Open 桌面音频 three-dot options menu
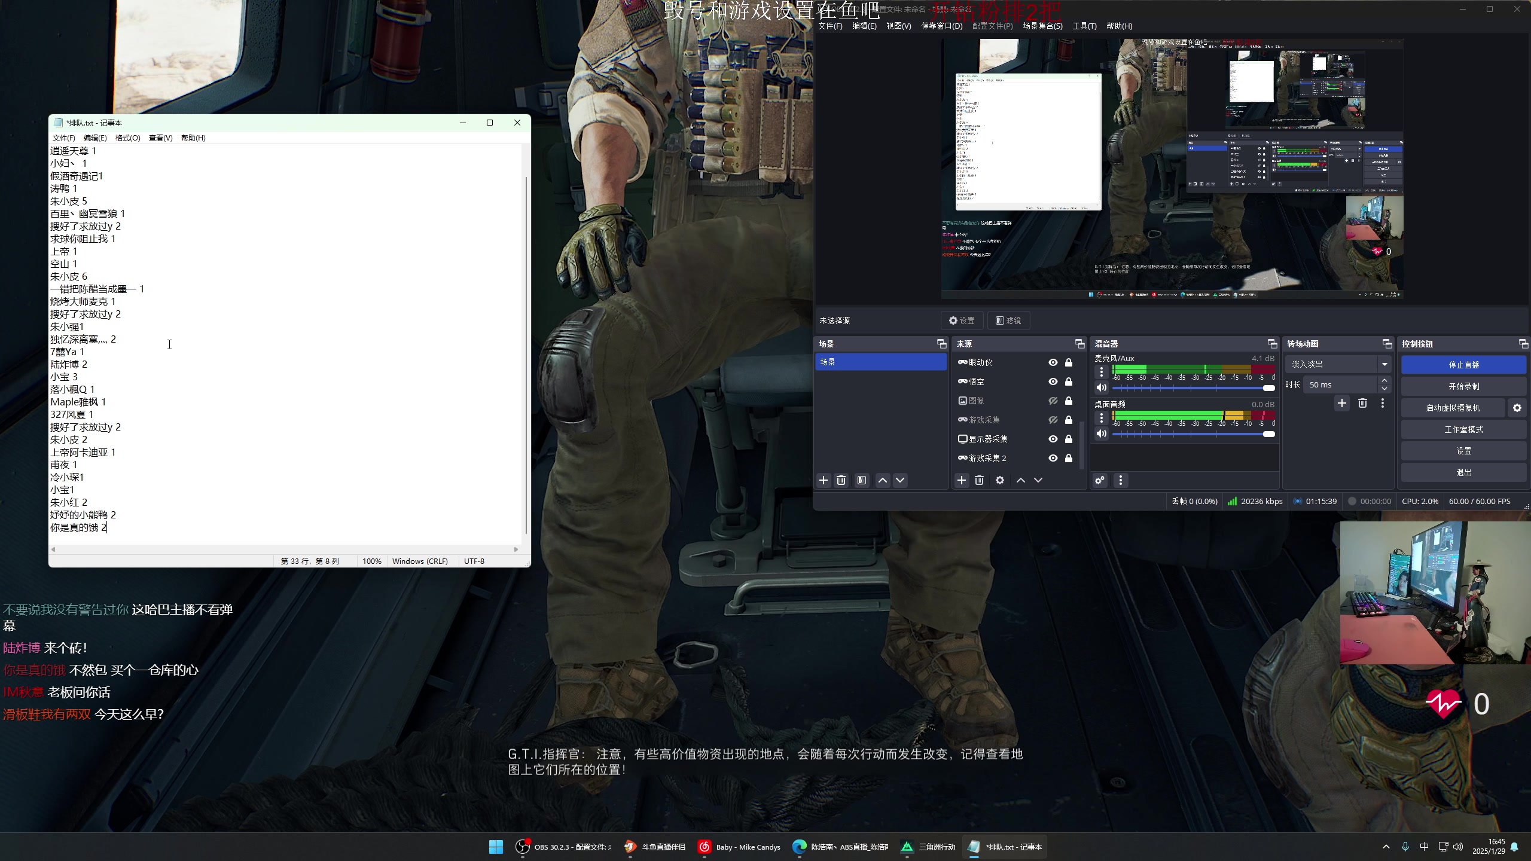 (x=1102, y=418)
